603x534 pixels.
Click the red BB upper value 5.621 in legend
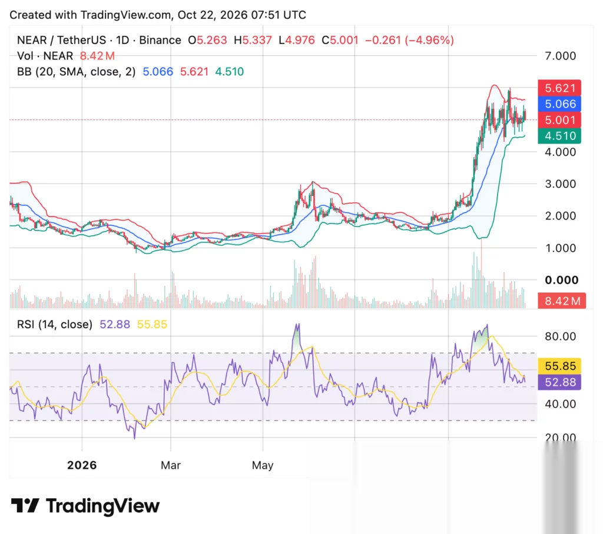pyautogui.click(x=194, y=72)
